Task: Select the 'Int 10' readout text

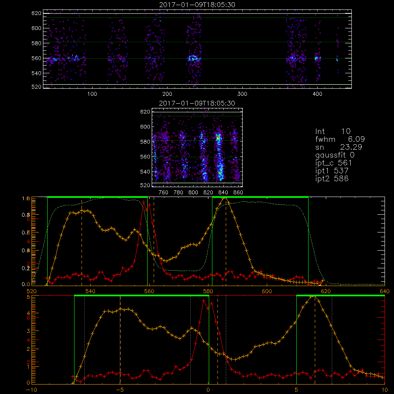Action: point(333,131)
